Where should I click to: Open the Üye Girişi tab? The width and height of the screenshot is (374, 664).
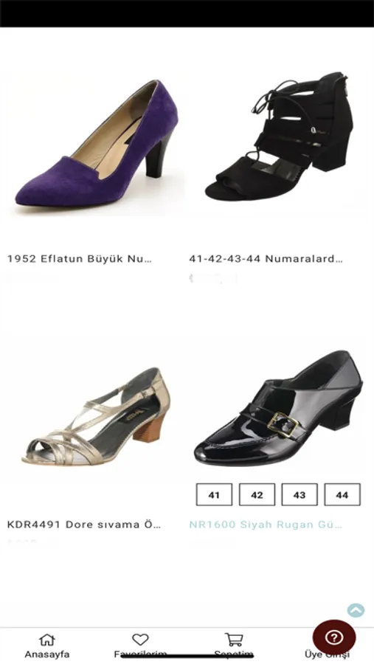327,654
